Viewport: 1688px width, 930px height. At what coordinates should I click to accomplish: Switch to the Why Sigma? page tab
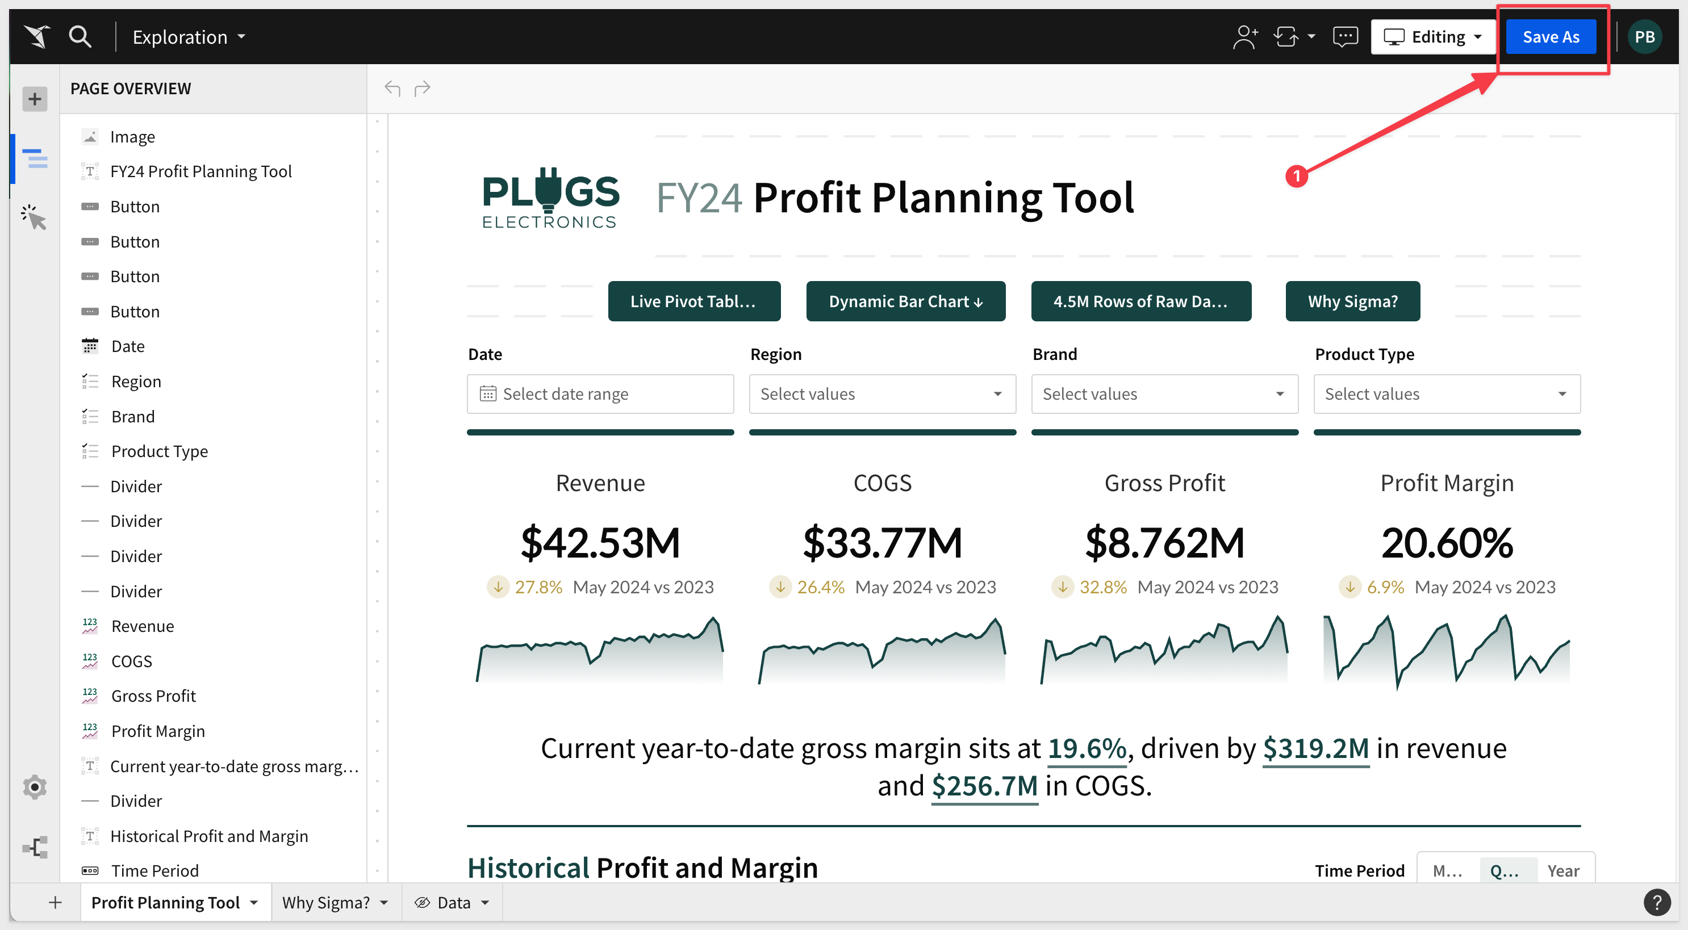[335, 903]
